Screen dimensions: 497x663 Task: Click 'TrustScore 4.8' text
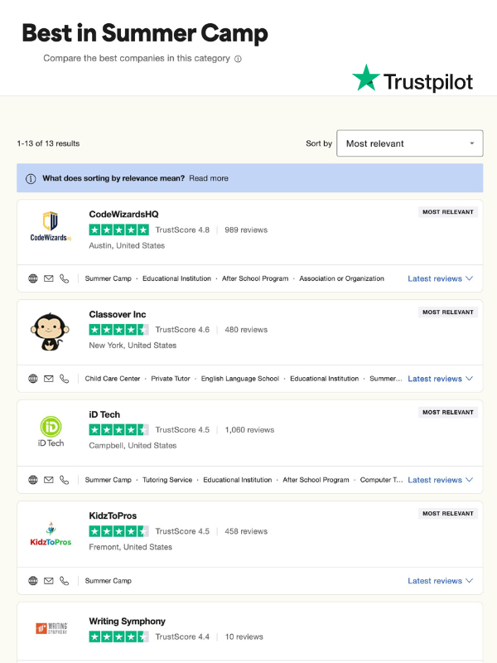182,230
